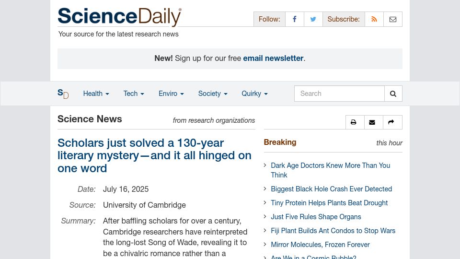
Task: Click 'Your source for the latest research news' tagline
Action: coord(118,34)
